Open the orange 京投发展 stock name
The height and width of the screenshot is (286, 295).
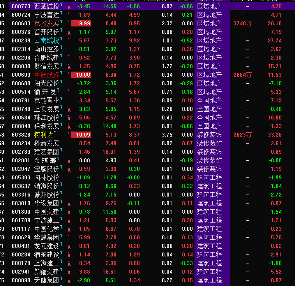[x=47, y=23]
